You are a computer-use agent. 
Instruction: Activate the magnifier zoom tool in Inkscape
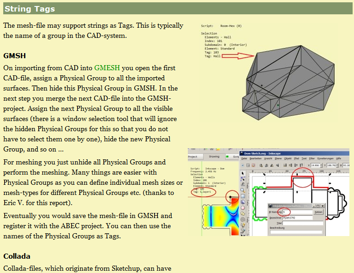(x=243, y=190)
